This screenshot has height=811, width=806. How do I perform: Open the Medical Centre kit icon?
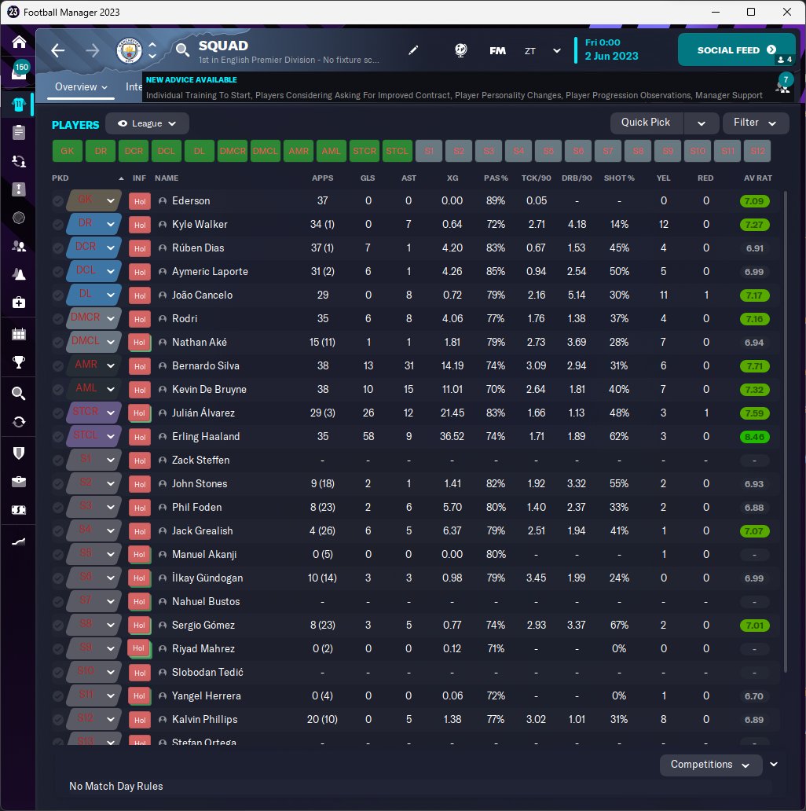(19, 303)
